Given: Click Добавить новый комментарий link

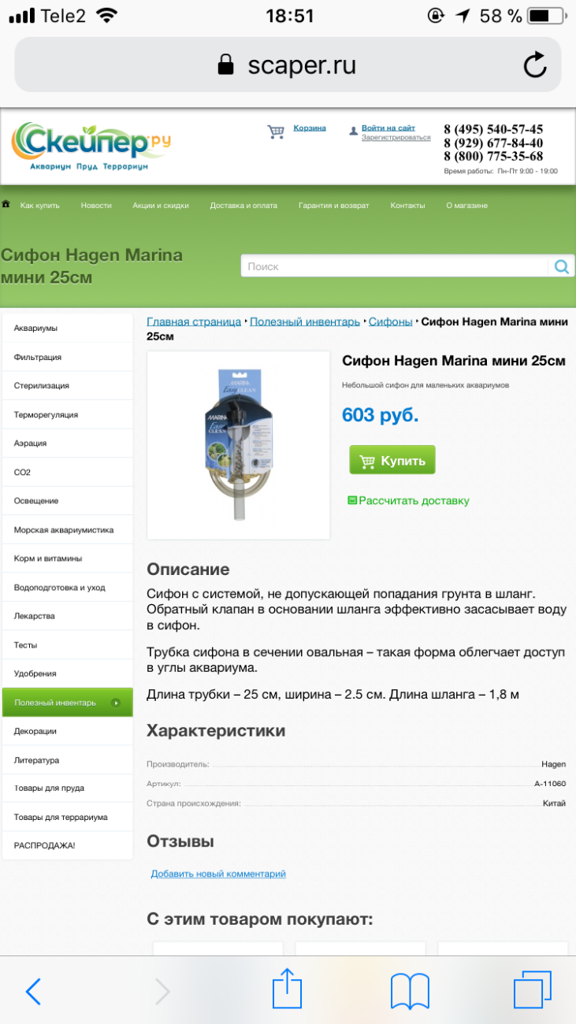Looking at the screenshot, I should (x=218, y=874).
